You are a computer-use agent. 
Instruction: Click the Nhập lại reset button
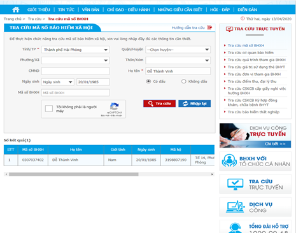pos(195,104)
